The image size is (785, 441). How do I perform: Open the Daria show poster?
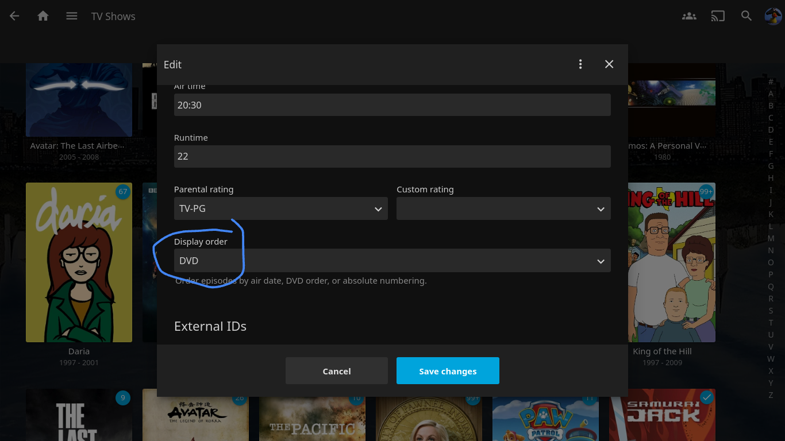(79, 262)
